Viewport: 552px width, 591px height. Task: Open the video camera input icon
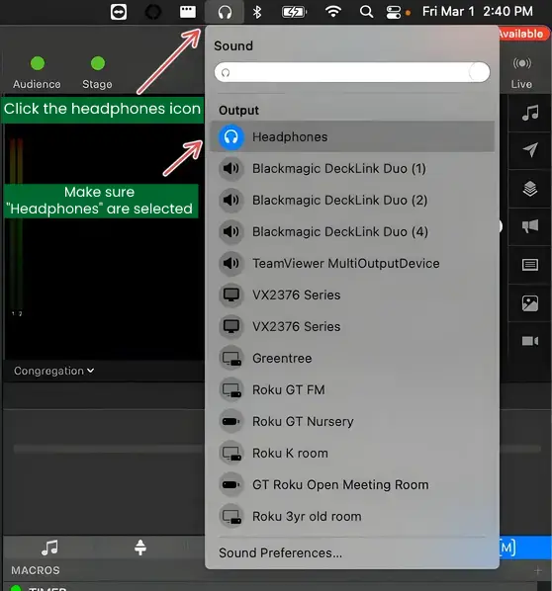530,341
